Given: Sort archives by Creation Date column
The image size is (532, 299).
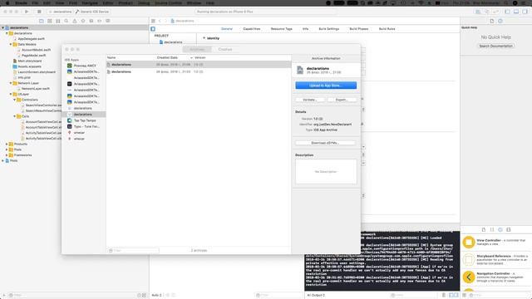Looking at the screenshot, I should pos(175,58).
